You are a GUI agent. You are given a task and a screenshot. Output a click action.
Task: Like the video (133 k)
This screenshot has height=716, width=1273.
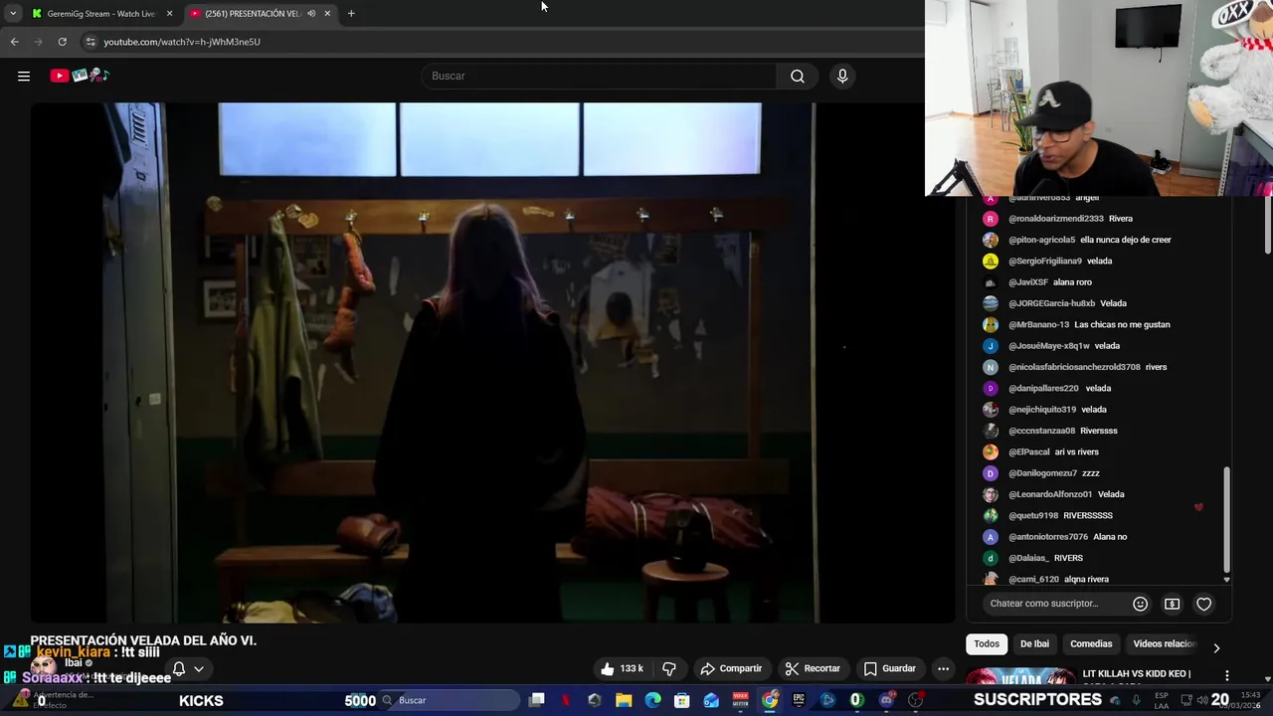tap(622, 668)
